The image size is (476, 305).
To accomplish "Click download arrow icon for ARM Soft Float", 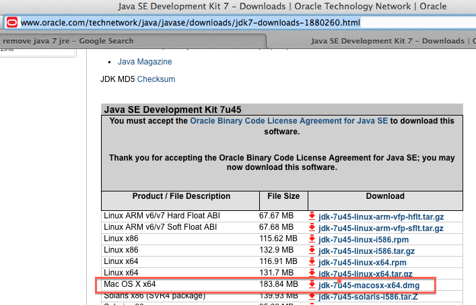I will point(312,227).
